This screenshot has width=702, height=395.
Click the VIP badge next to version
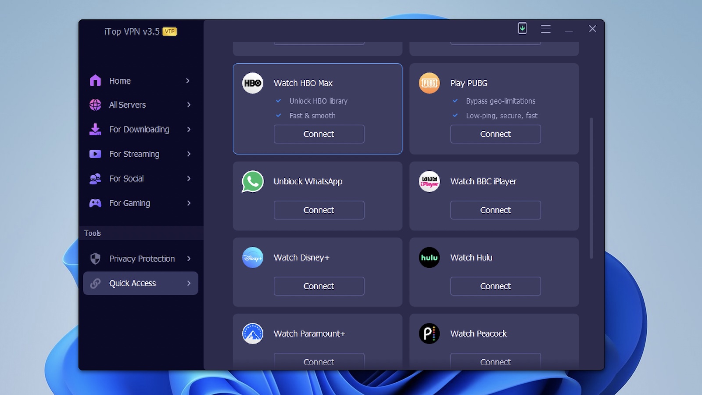[168, 31]
